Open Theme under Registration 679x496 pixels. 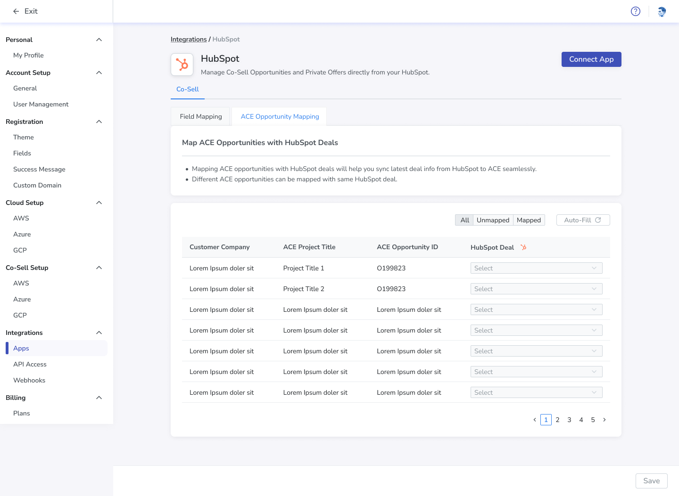point(24,137)
